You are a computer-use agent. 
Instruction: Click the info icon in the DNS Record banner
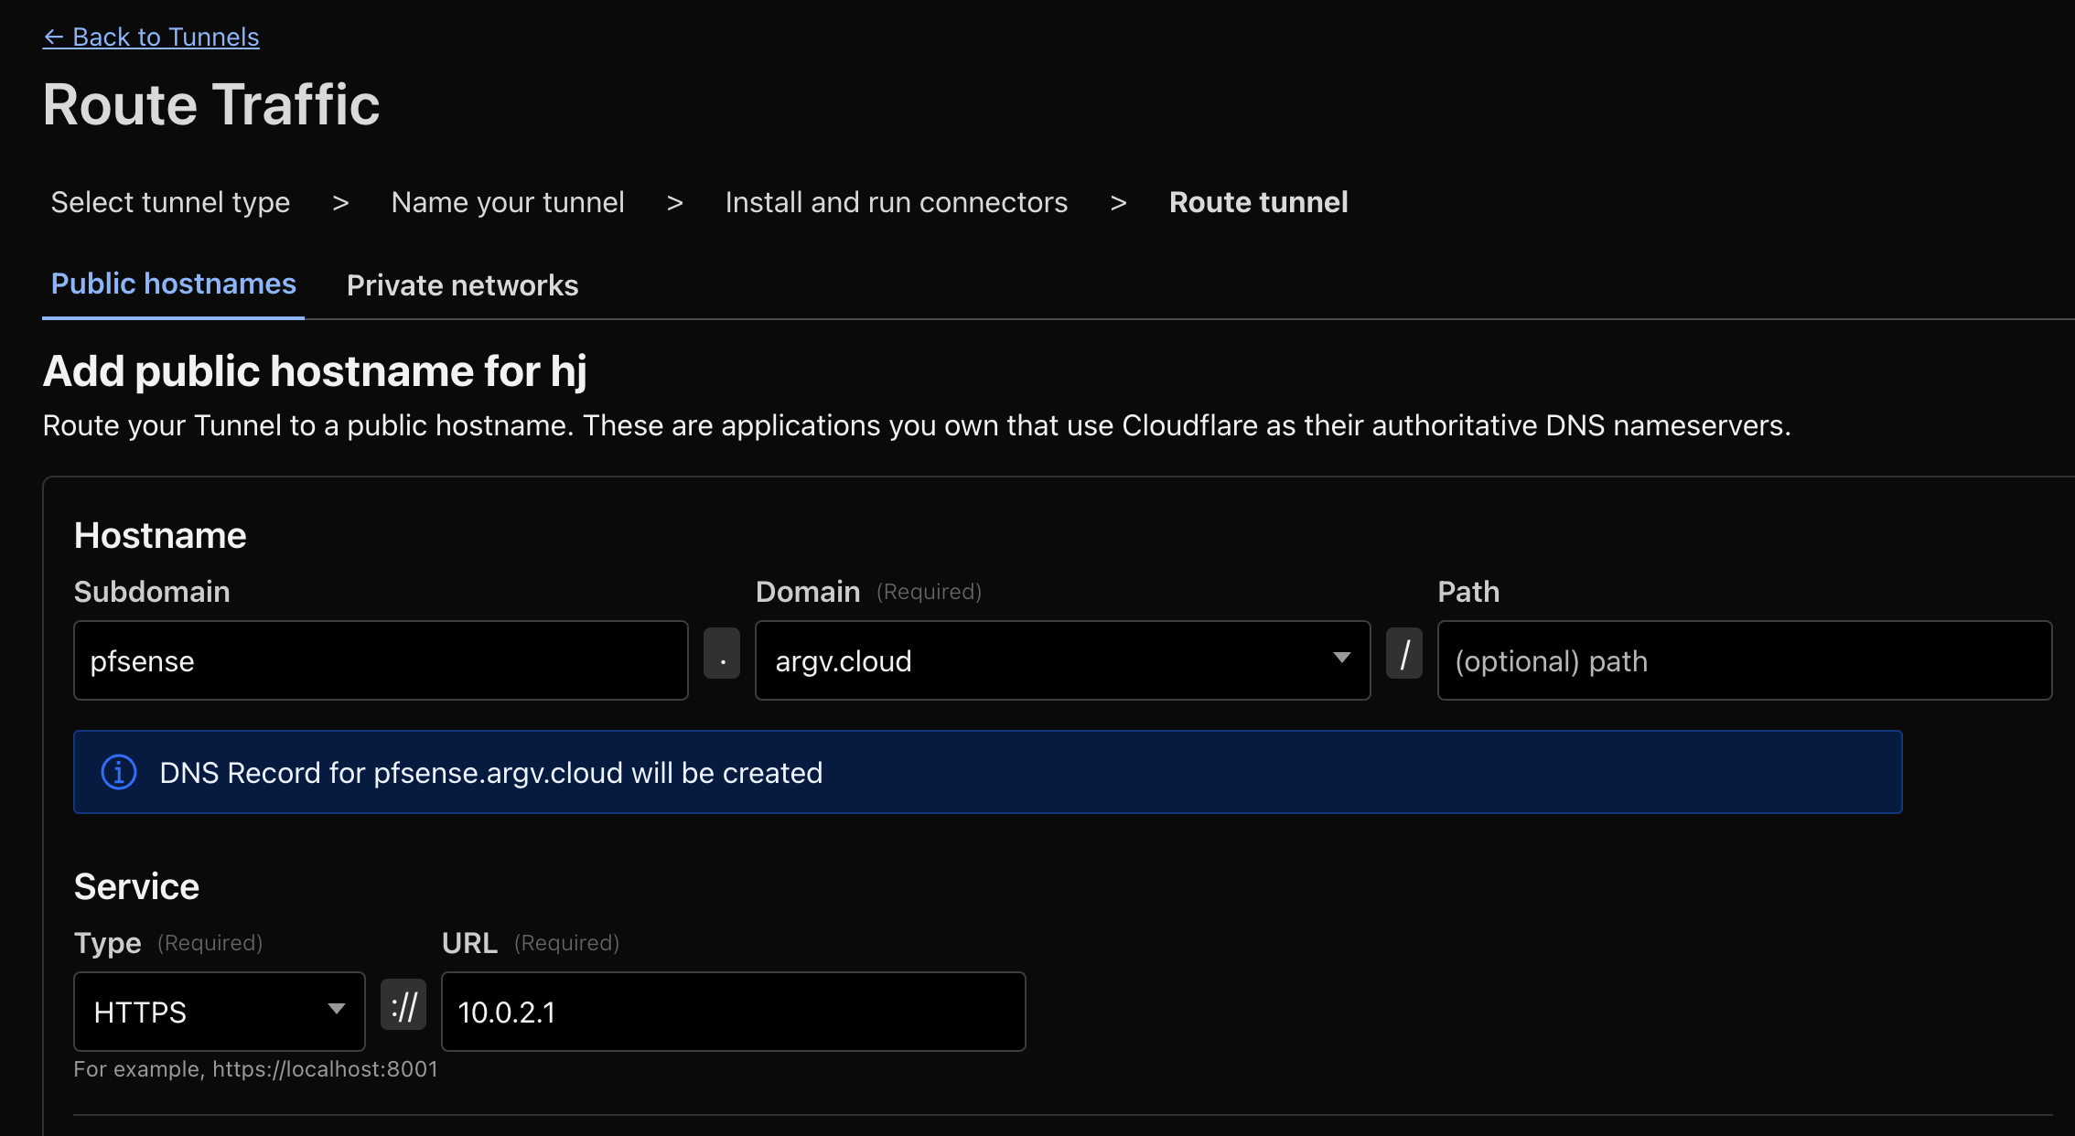pos(118,772)
